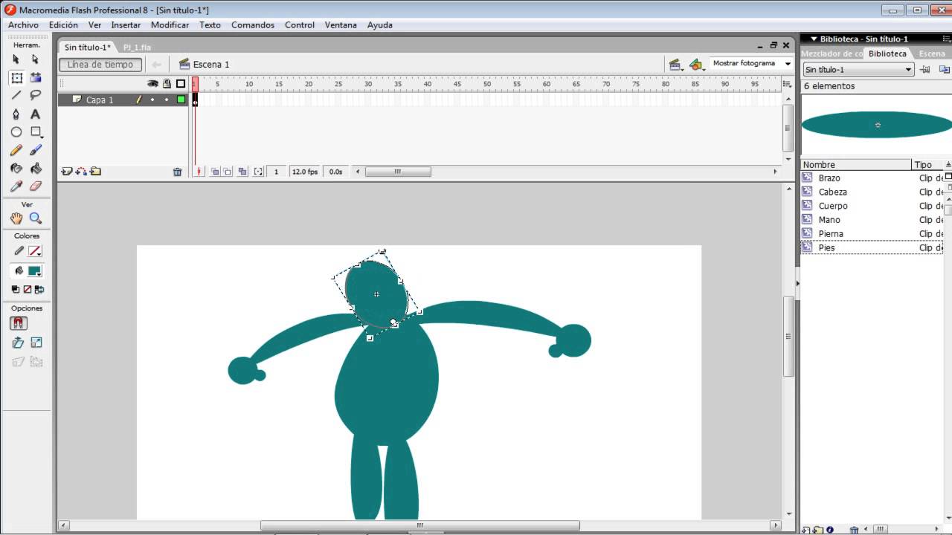Image resolution: width=952 pixels, height=535 pixels.
Task: Insert a new layer in timeline
Action: (x=67, y=172)
